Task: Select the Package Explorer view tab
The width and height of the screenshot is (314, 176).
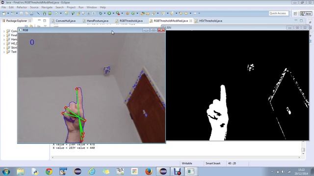Action: (17, 21)
